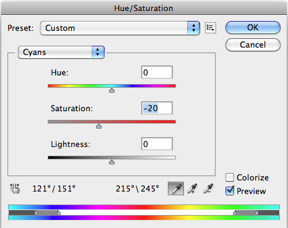The height and width of the screenshot is (228, 288).
Task: Click the gray-to-red Saturation slider track
Action: [x=111, y=122]
